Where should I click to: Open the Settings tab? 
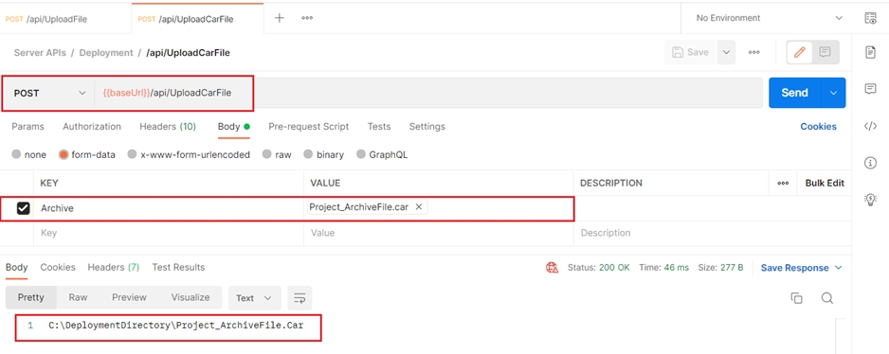click(426, 126)
